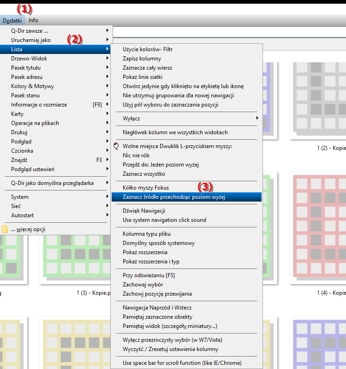Expand the 'Pasek adresu' submenu

[55, 77]
